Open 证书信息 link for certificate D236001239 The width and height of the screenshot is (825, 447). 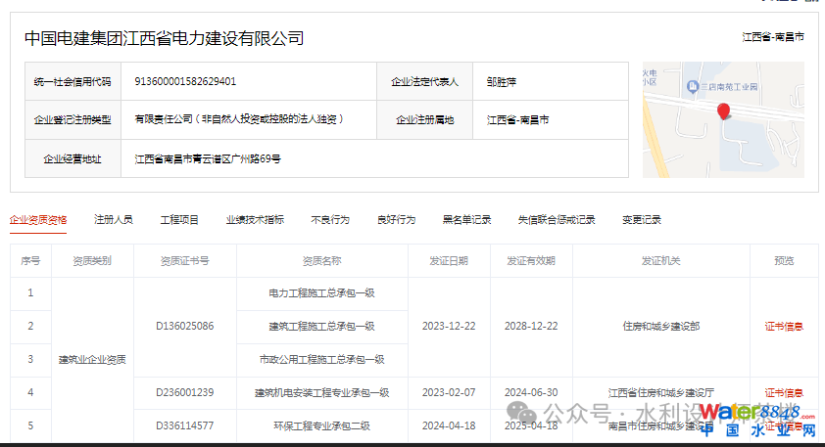784,393
